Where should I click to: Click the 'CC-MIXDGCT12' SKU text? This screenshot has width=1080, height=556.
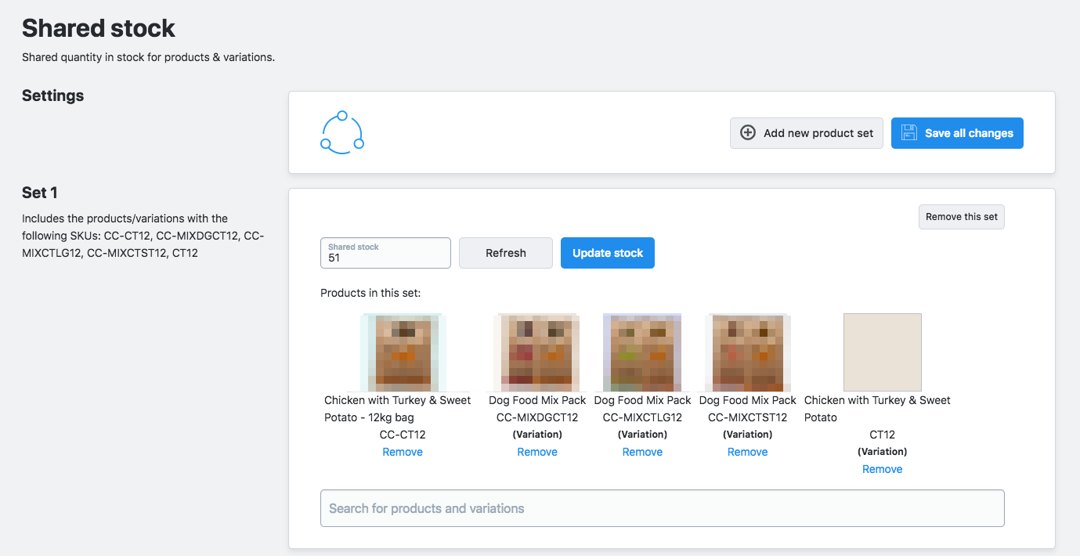point(537,417)
